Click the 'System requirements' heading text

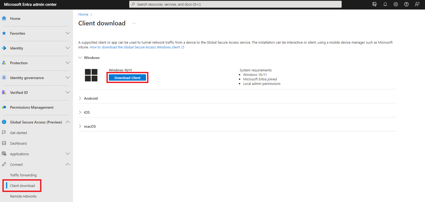coord(256,70)
